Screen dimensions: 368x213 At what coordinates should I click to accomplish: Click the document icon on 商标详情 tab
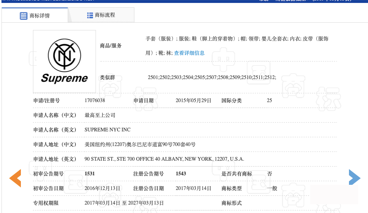[x=23, y=16]
